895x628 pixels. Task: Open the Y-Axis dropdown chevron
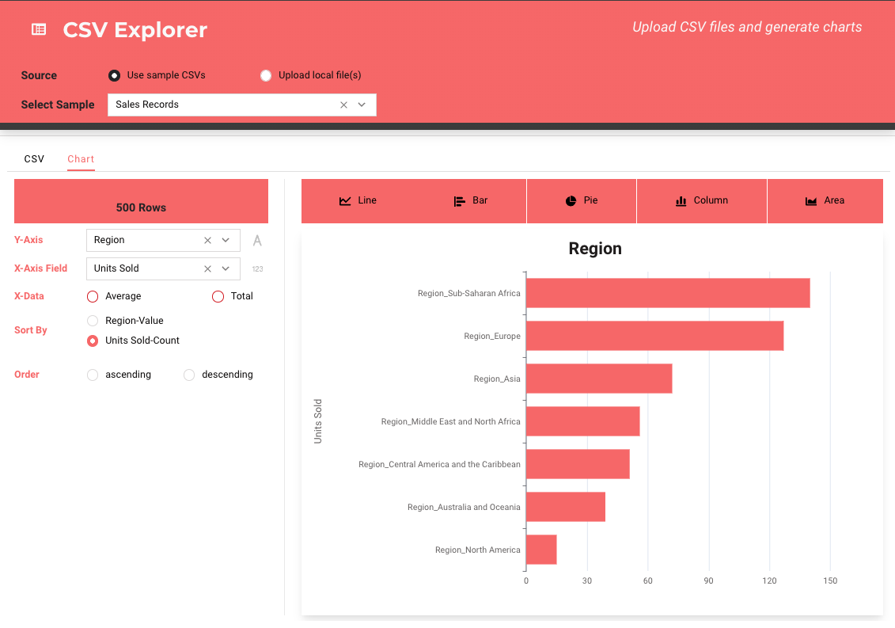[226, 240]
